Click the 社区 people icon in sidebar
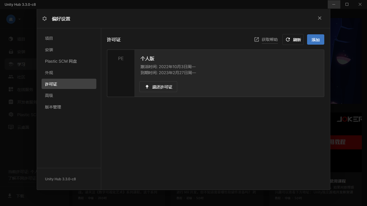This screenshot has height=206, width=367. tap(11, 77)
